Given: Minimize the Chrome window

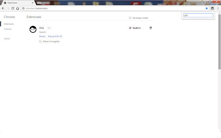Looking at the screenshot, I should 205,2.
